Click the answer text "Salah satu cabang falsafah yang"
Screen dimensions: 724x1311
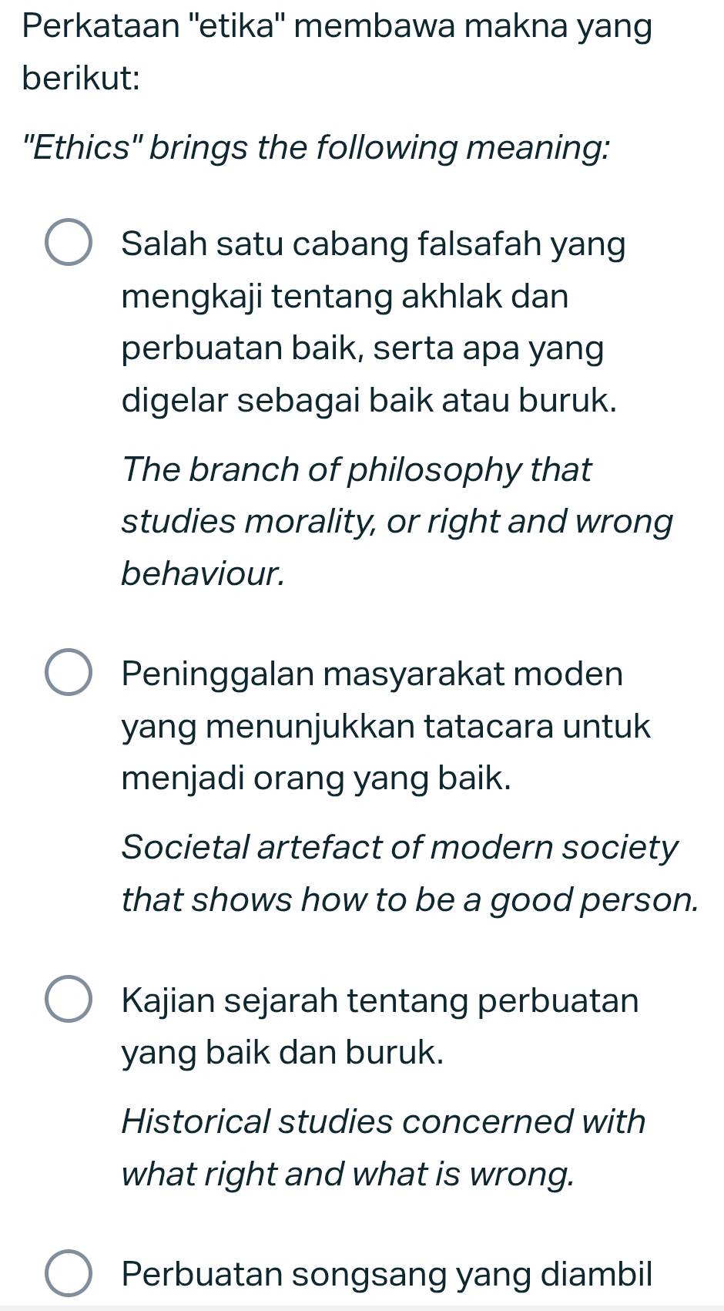374,244
